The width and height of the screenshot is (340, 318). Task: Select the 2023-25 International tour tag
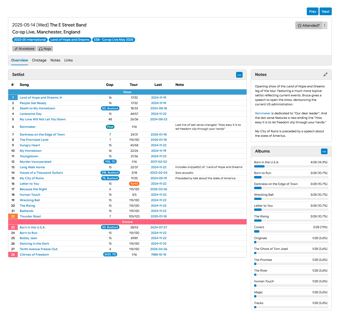coord(30,40)
